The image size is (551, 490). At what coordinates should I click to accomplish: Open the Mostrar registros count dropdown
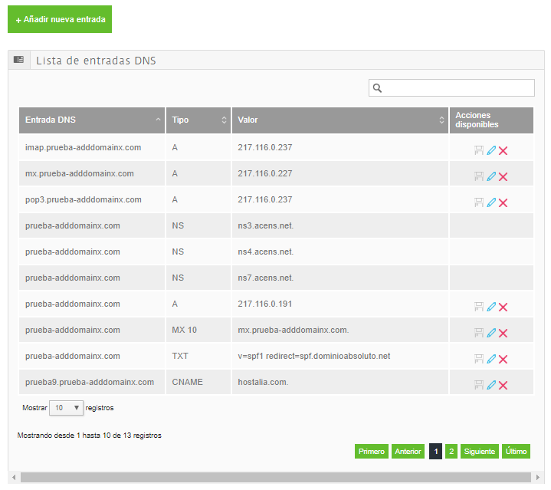[66, 408]
